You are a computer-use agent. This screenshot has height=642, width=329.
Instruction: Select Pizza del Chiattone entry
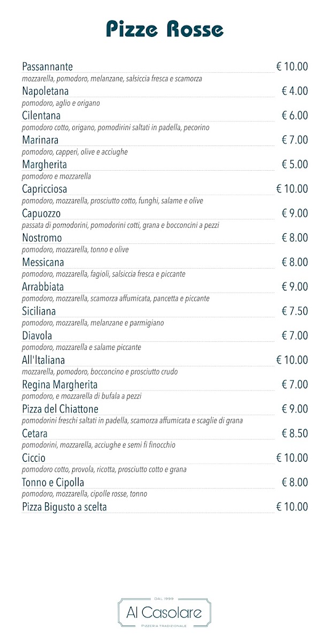coord(60,409)
